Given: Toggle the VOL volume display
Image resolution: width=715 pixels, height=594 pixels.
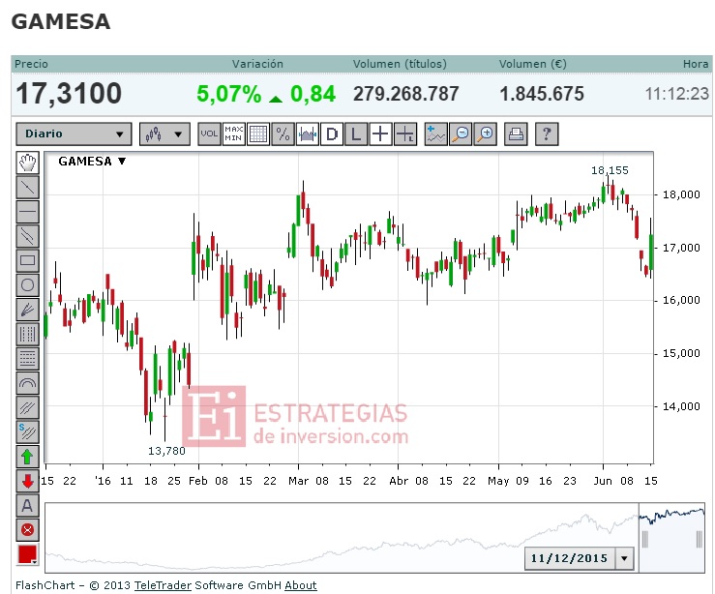Looking at the screenshot, I should tap(209, 134).
